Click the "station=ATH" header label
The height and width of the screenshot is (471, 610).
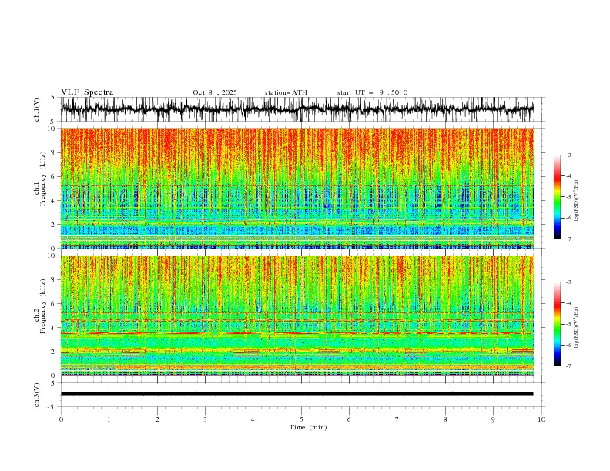(286, 92)
